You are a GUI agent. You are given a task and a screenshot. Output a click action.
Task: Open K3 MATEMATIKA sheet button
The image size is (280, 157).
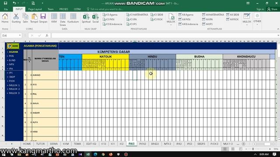tap(137, 15)
